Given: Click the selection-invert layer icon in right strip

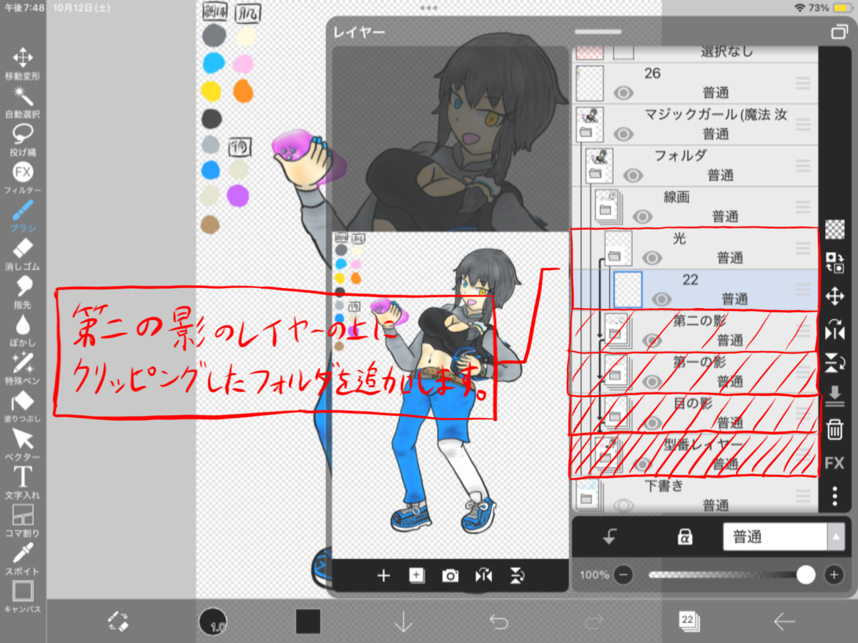Looking at the screenshot, I should (x=834, y=263).
